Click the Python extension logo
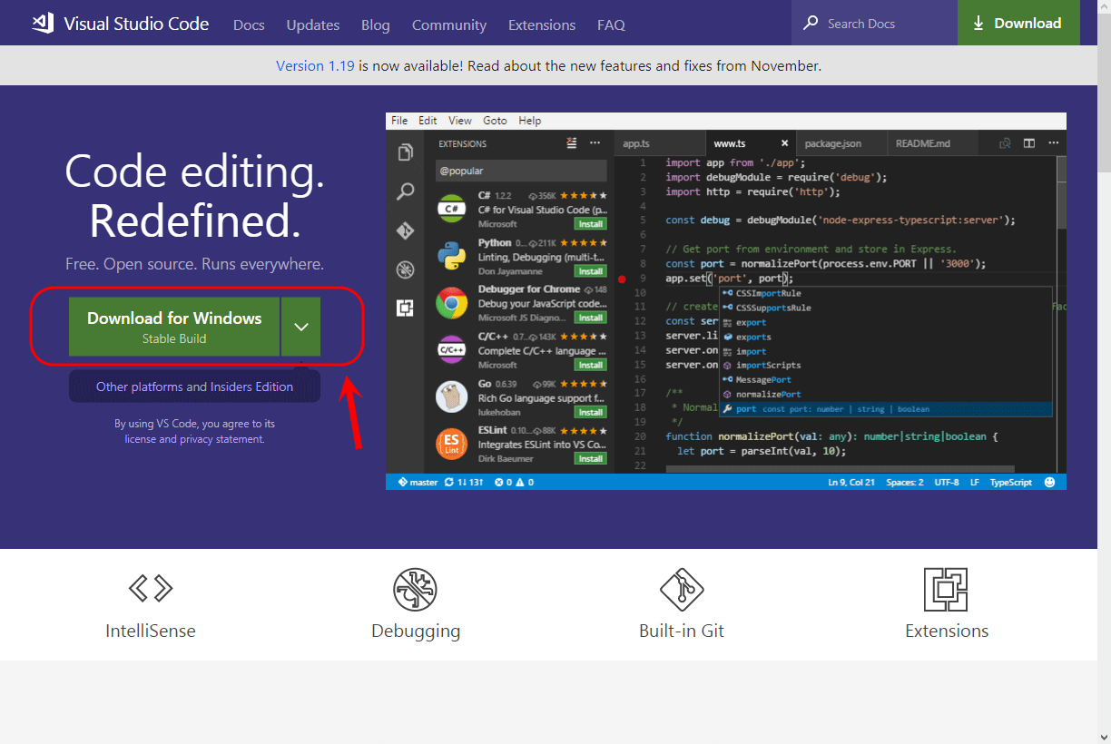The height and width of the screenshot is (744, 1111). 452,257
